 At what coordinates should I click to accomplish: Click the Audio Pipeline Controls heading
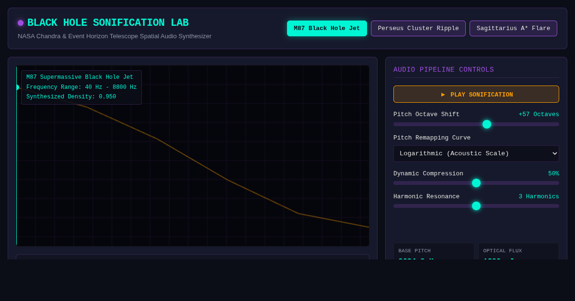pos(444,70)
